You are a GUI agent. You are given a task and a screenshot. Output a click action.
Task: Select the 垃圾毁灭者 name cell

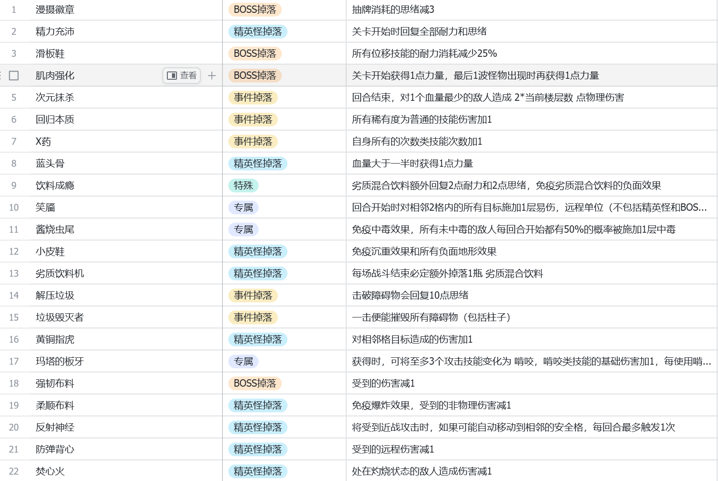point(126,317)
